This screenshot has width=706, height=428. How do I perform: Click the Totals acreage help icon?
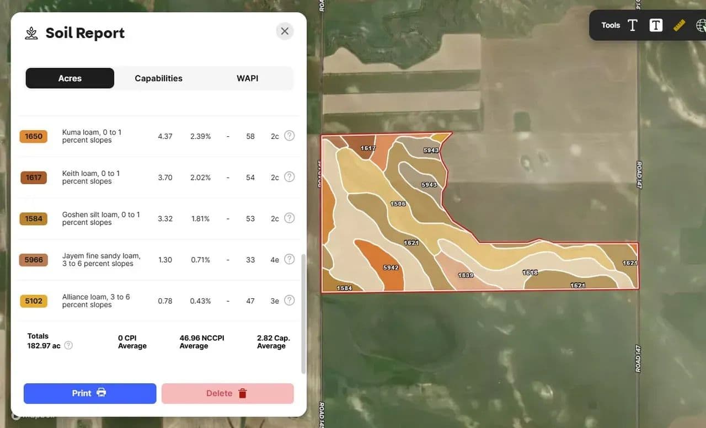68,346
